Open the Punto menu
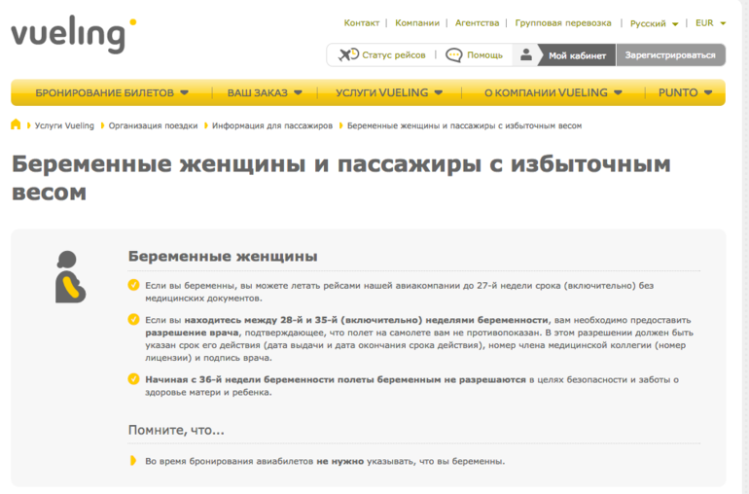Viewport: 749px width, 494px height. (x=684, y=93)
